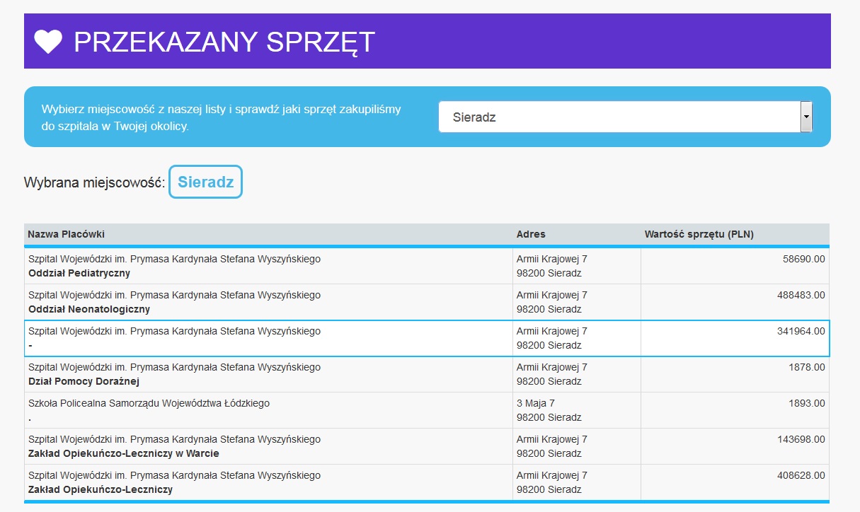The width and height of the screenshot is (860, 512).
Task: Click the Nazwa Placówki column header
Action: 67,234
